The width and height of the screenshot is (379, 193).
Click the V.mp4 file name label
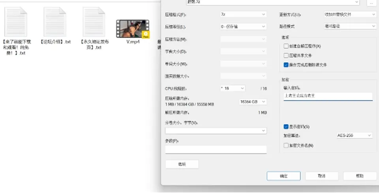133,41
